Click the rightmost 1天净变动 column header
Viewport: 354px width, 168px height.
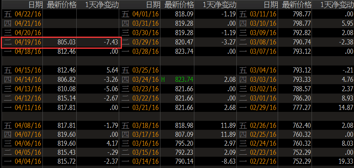336,5
